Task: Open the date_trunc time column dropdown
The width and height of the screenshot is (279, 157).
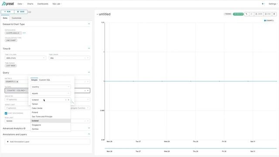Action: (25, 58)
